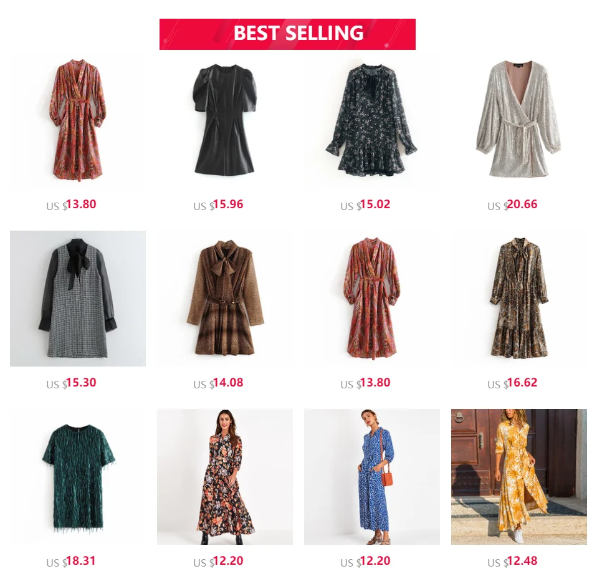The image size is (597, 576).
Task: Click the BEST SELLING red banner
Action: [287, 34]
